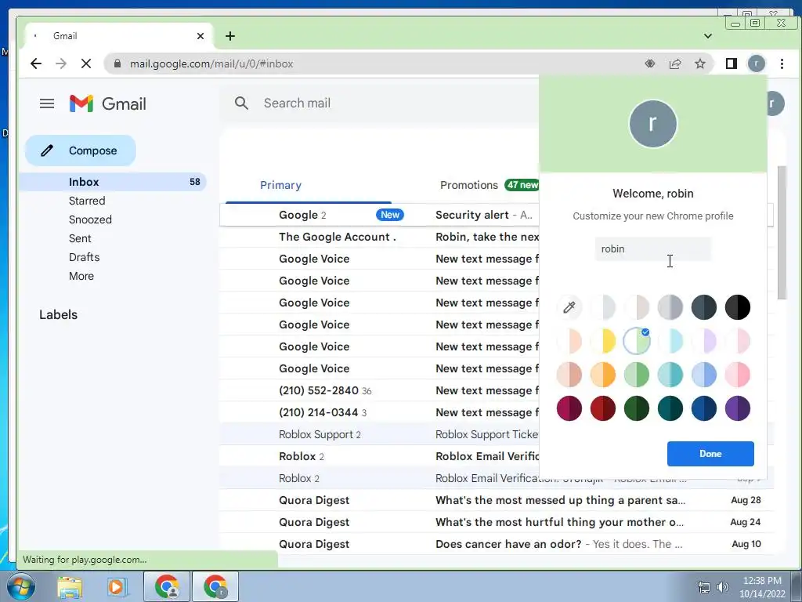This screenshot has height=602, width=802.
Task: Select the yellow theme color swatch
Action: click(x=603, y=341)
